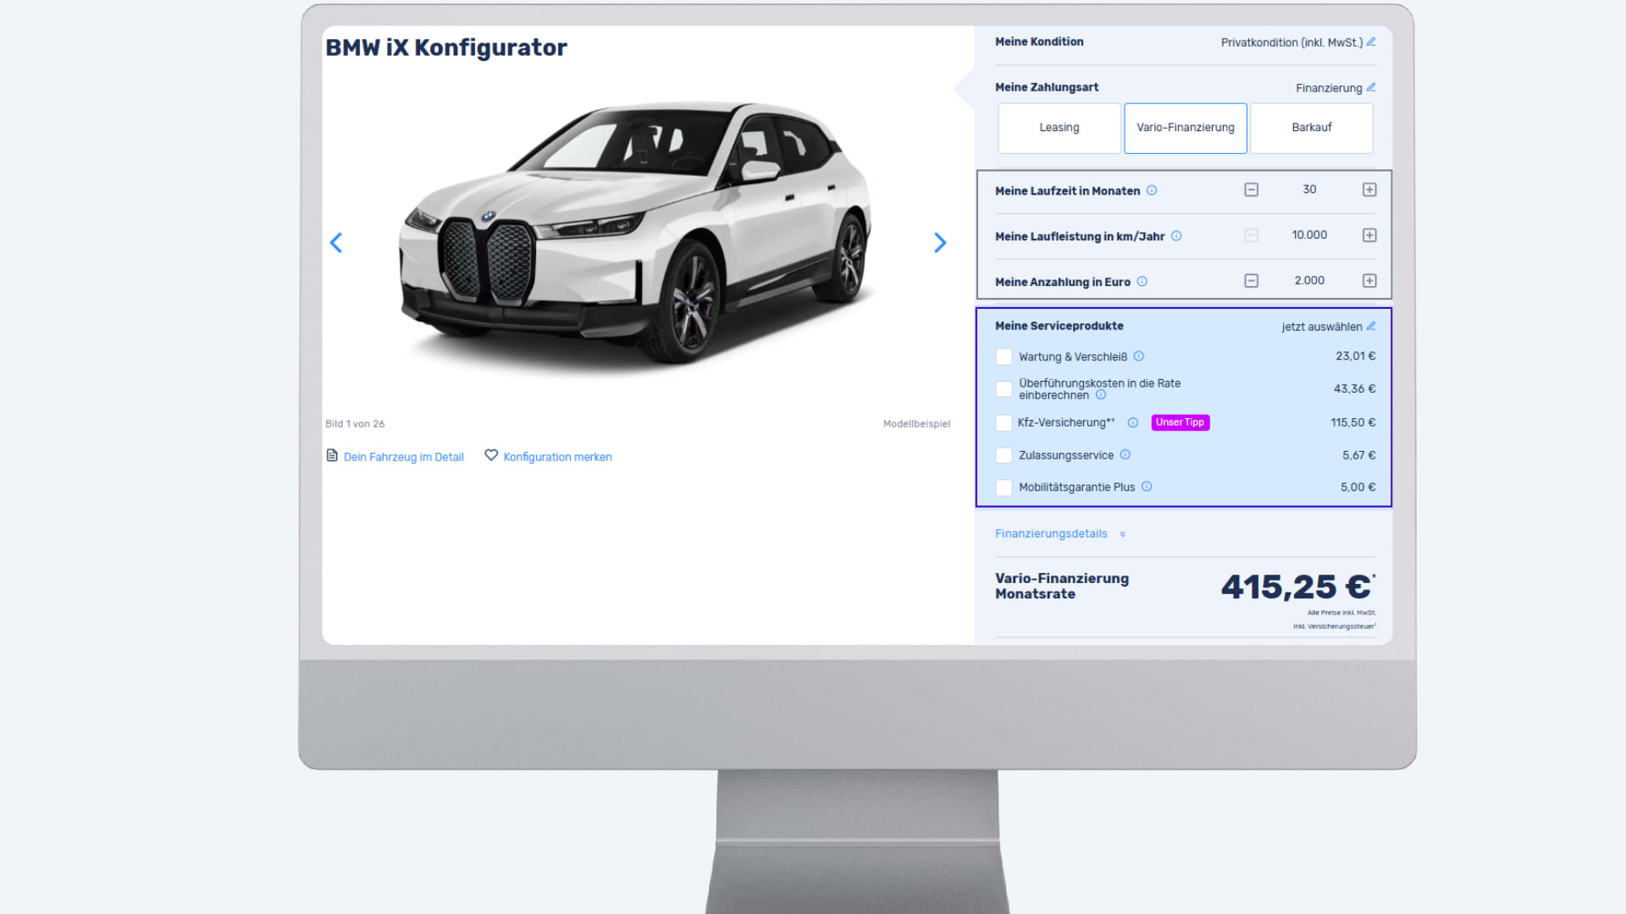The image size is (1626, 914).
Task: Click edit pencil next to Finanzierung
Action: pyautogui.click(x=1371, y=87)
